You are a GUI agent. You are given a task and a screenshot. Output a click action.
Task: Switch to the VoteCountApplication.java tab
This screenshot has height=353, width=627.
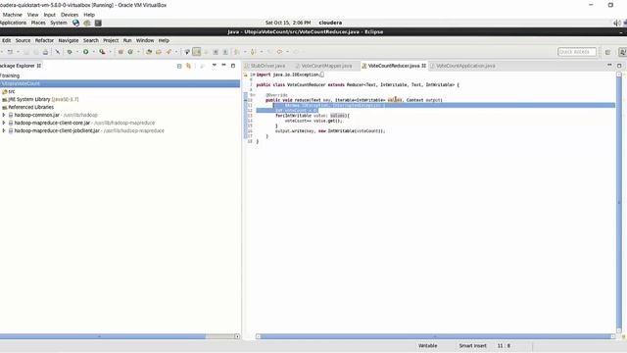[465, 66]
